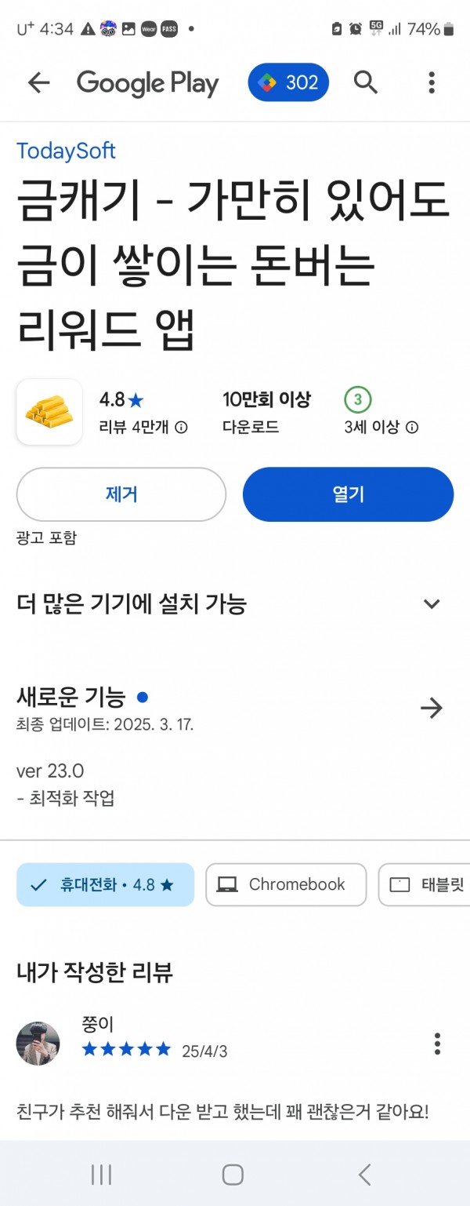Open the header three-dot overflow menu
Screen dimensions: 470x1206
[432, 82]
